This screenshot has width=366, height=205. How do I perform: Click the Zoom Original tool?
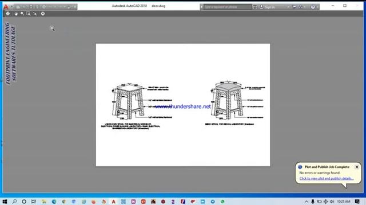(x=34, y=14)
